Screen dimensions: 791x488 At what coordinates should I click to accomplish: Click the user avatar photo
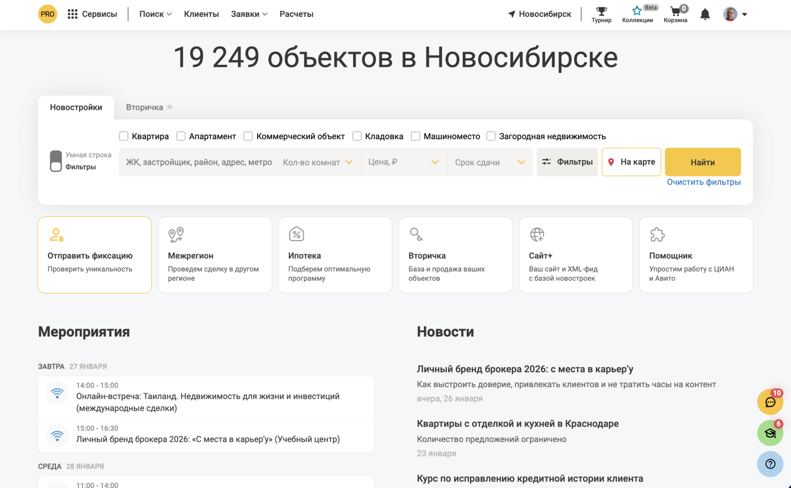[x=730, y=14]
